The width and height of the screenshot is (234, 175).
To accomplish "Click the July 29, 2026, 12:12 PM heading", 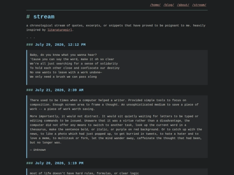I will click(56, 45).
